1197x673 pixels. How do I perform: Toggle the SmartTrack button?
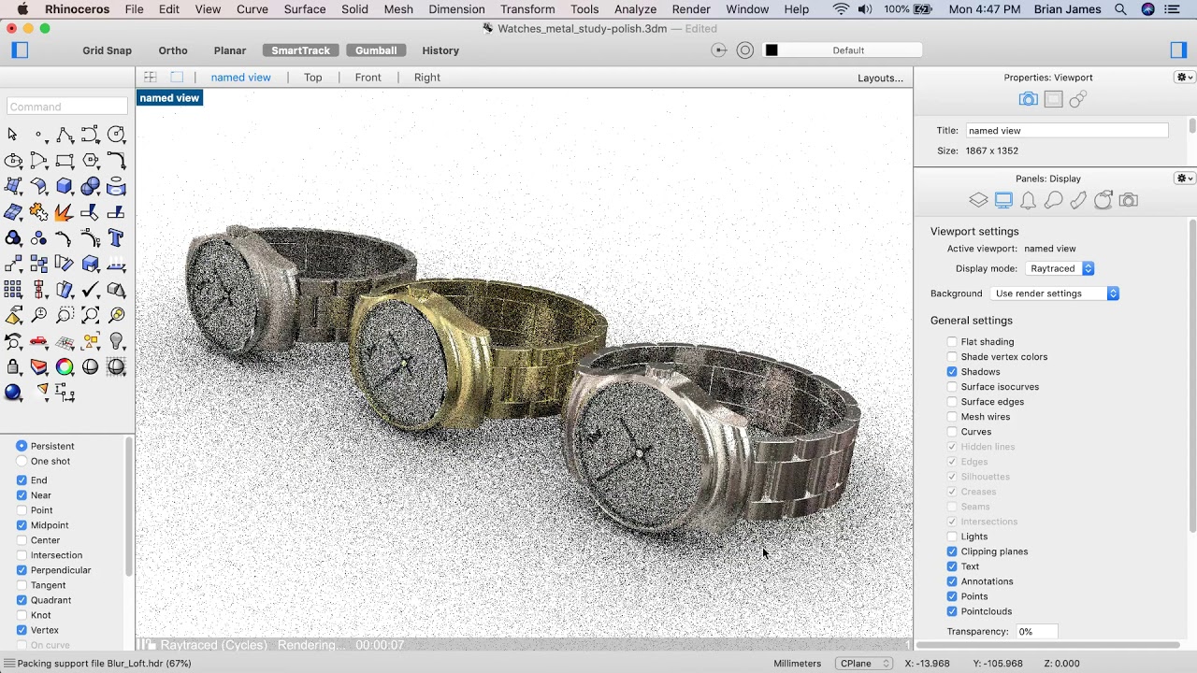[x=300, y=50]
